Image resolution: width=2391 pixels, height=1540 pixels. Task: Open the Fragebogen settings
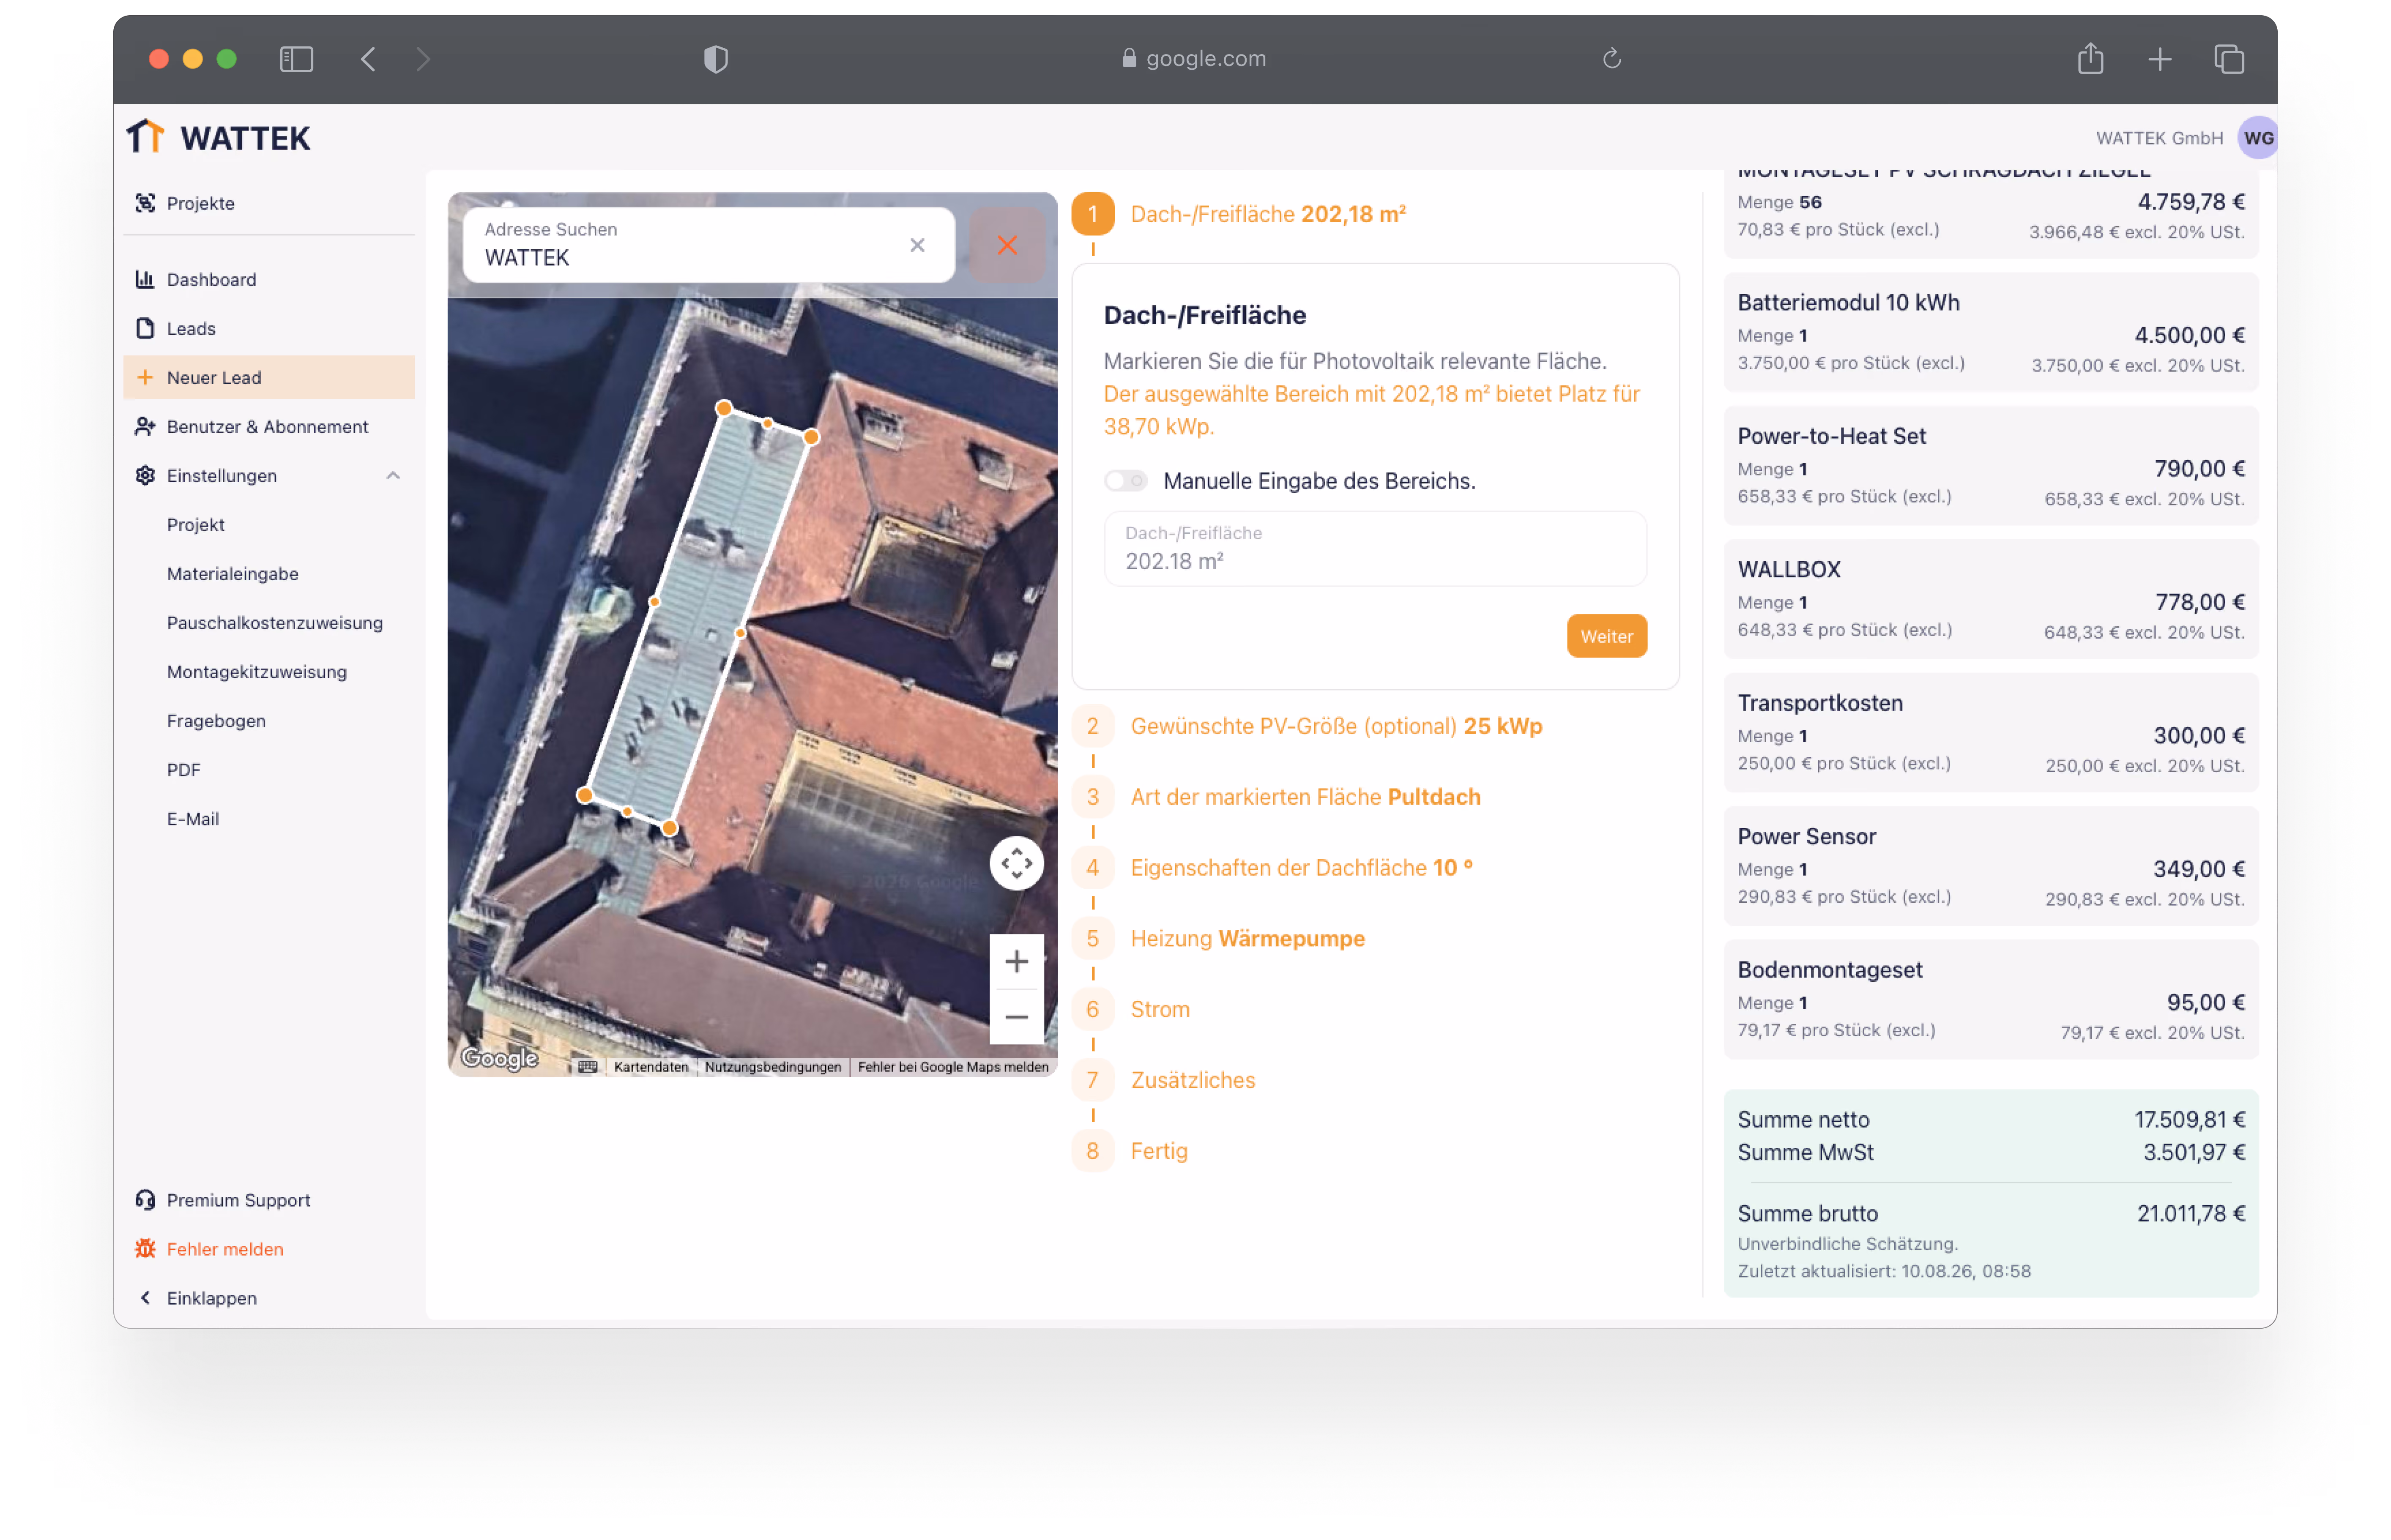click(216, 721)
